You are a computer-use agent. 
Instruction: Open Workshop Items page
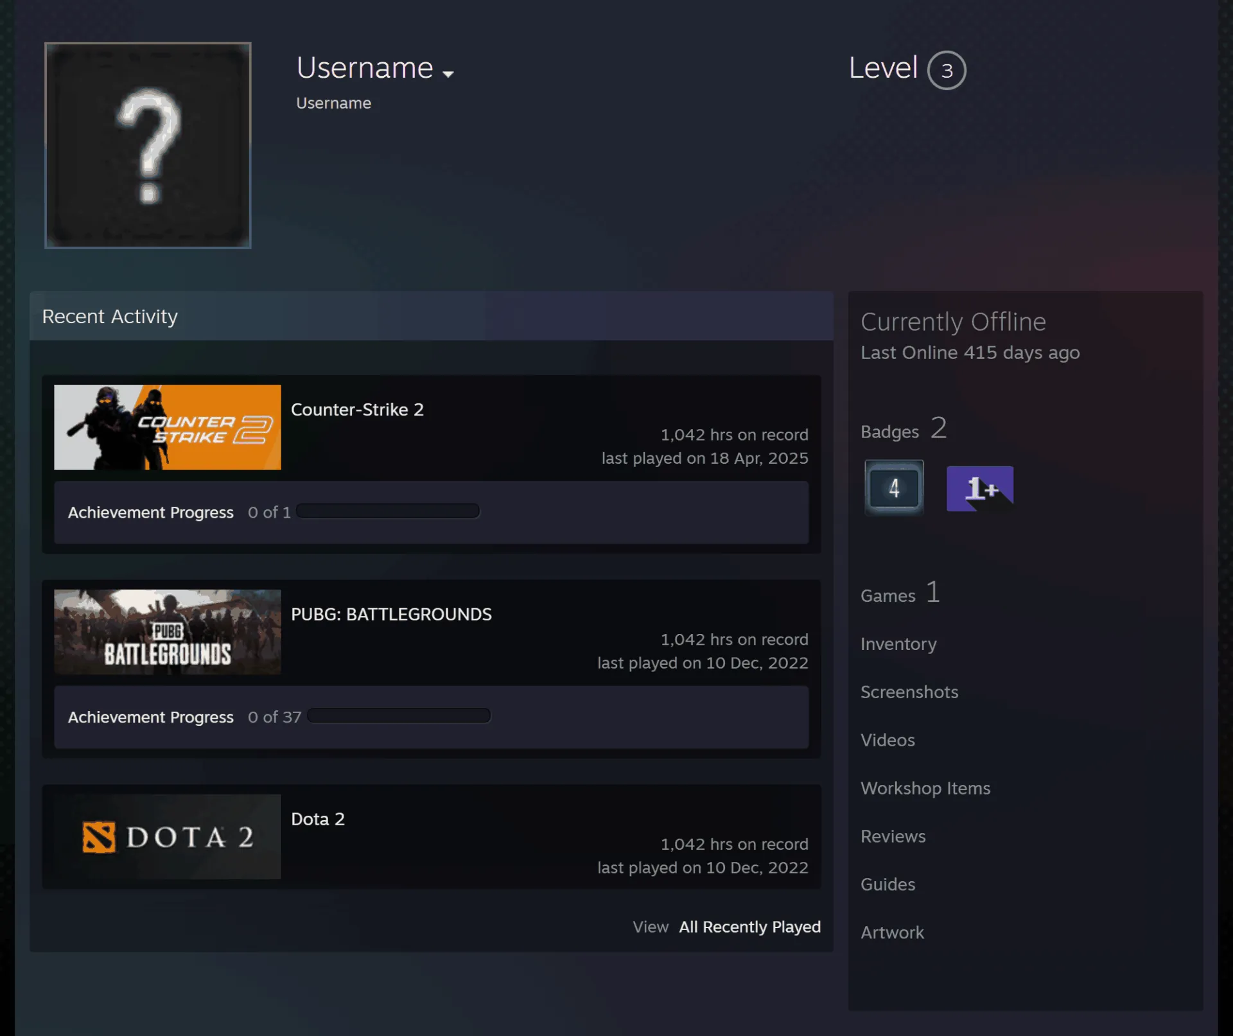tap(925, 788)
